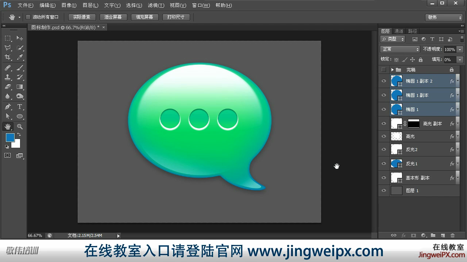Click lock position icon in Layers panel
The width and height of the screenshot is (467, 262).
(412, 59)
